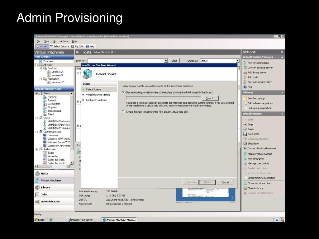Click the Pause virtual machine icon
319x239 pixels.
(x=245, y=129)
